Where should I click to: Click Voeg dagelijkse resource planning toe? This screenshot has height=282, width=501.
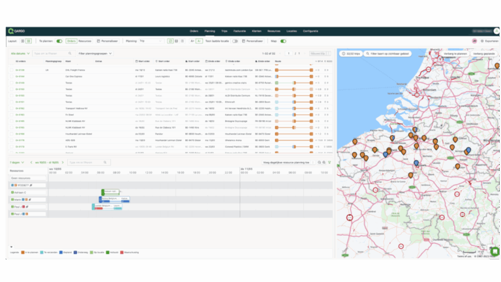tap(286, 163)
